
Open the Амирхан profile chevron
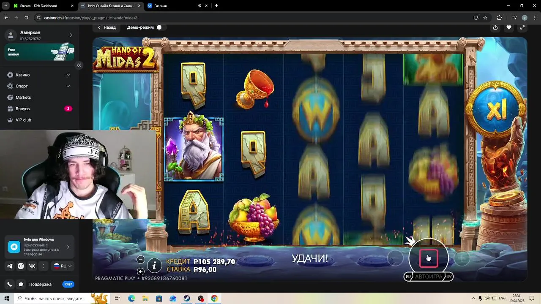(71, 35)
